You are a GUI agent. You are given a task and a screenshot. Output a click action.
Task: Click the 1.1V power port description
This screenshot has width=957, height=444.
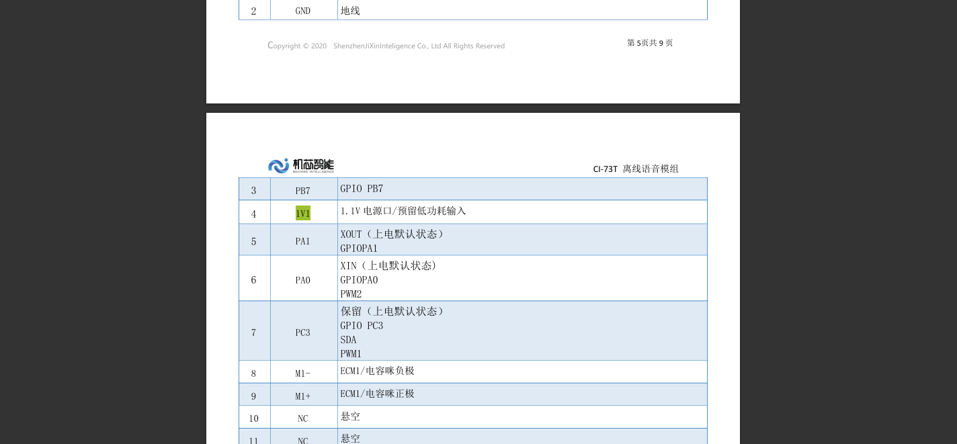coord(403,211)
